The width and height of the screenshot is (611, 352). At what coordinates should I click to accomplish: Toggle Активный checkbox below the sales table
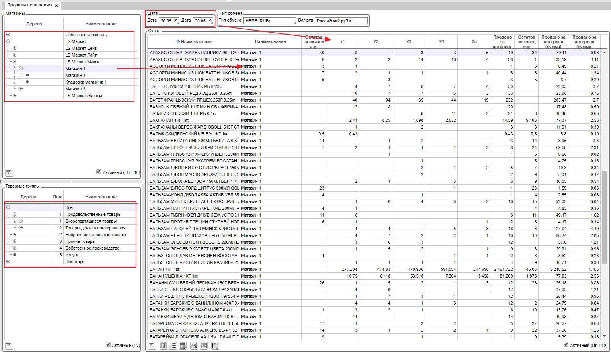click(x=566, y=345)
